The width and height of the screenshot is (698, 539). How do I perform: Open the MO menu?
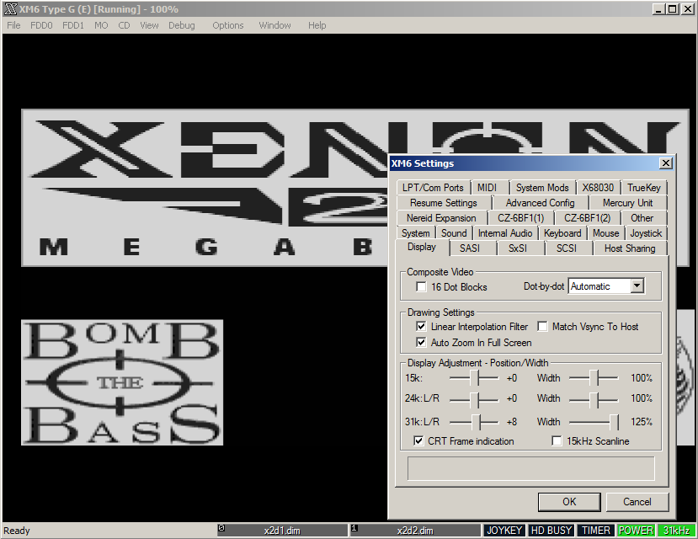pyautogui.click(x=101, y=25)
